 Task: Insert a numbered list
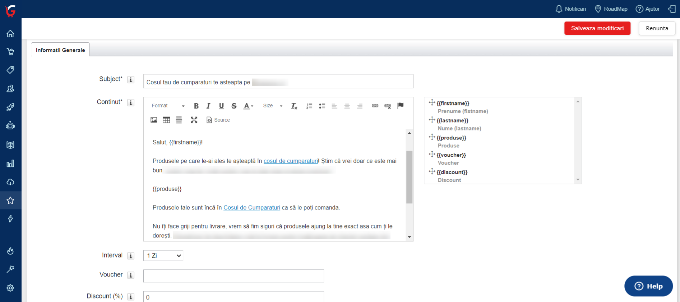309,106
